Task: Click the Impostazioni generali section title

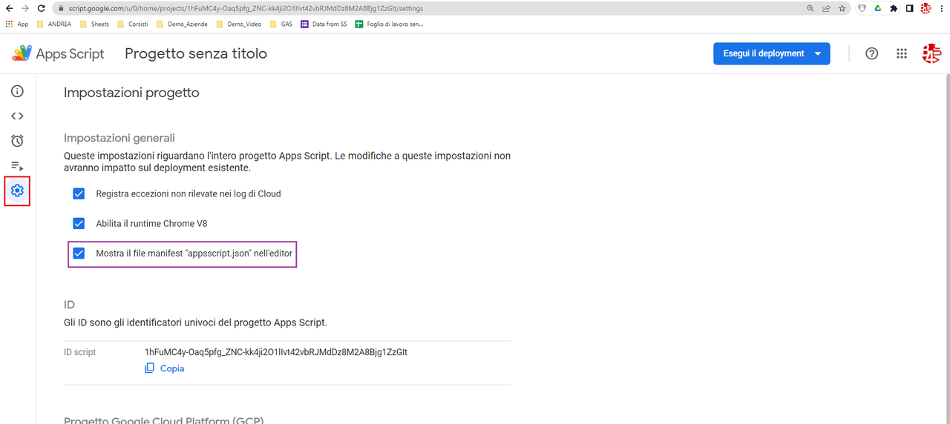Action: click(x=119, y=138)
